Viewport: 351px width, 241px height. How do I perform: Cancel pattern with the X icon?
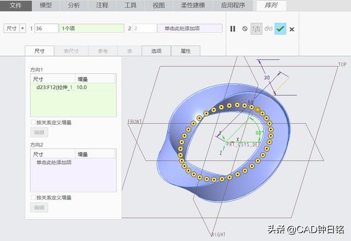(x=292, y=29)
